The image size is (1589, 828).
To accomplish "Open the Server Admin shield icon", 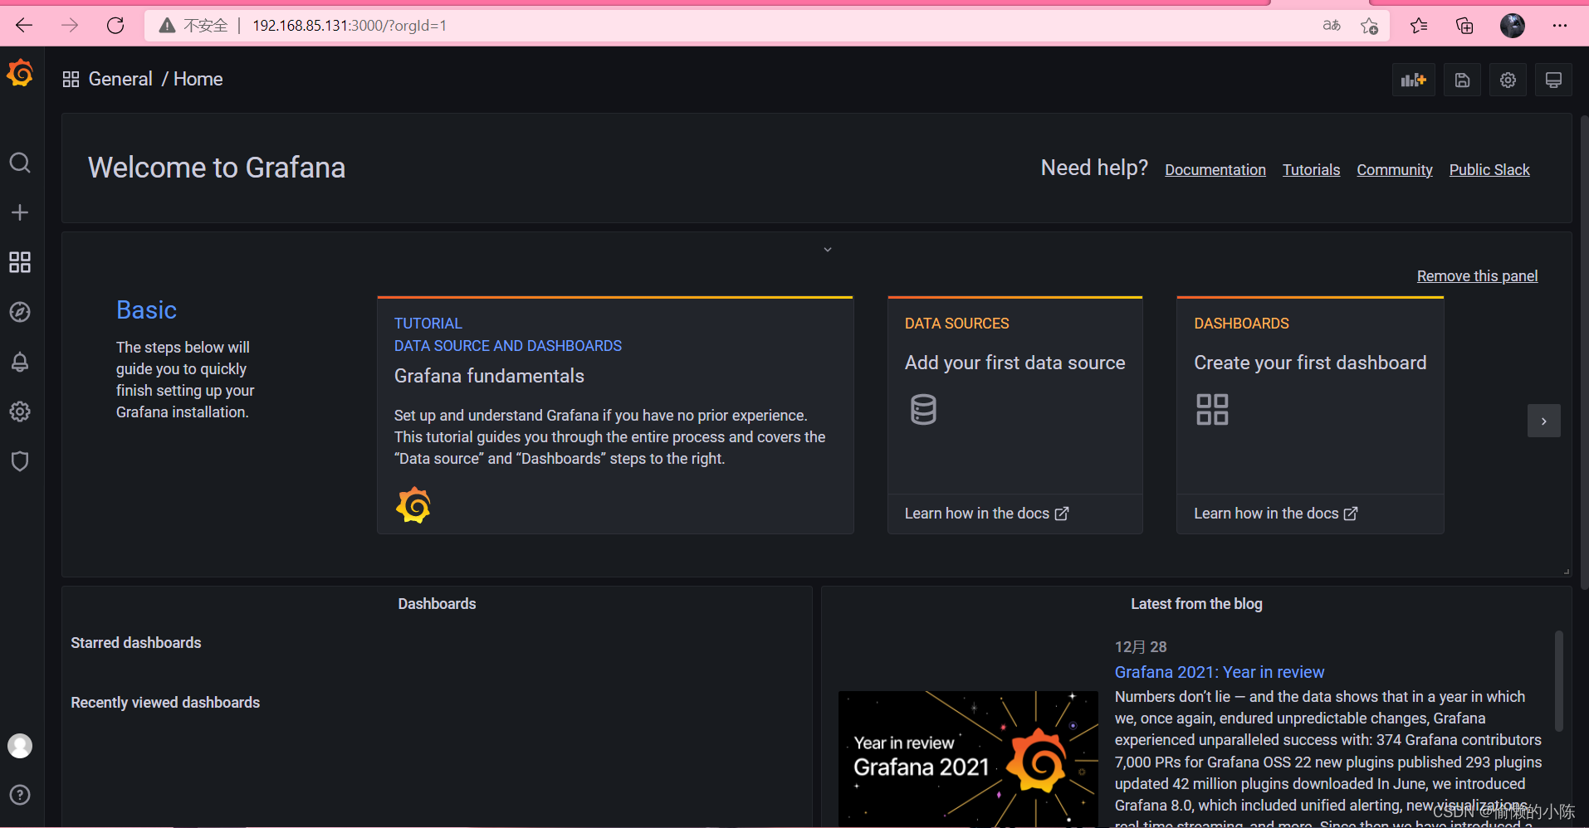I will pos(20,461).
